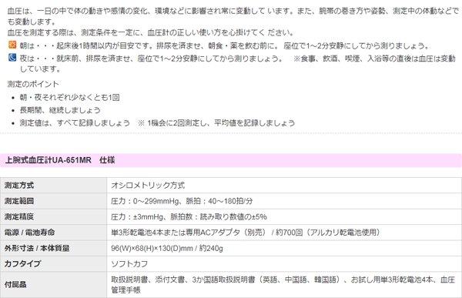The image size is (462, 298).
Task: Click the '測定範囲' row label
Action: tap(19, 201)
